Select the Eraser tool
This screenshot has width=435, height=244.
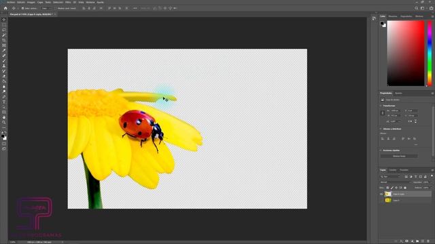4,77
